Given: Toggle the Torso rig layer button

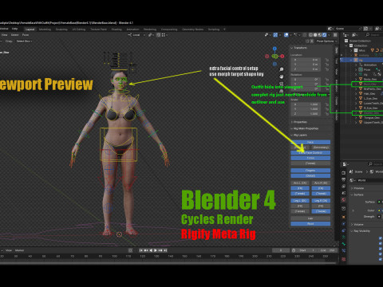Looking at the screenshot, I should click(310, 158).
